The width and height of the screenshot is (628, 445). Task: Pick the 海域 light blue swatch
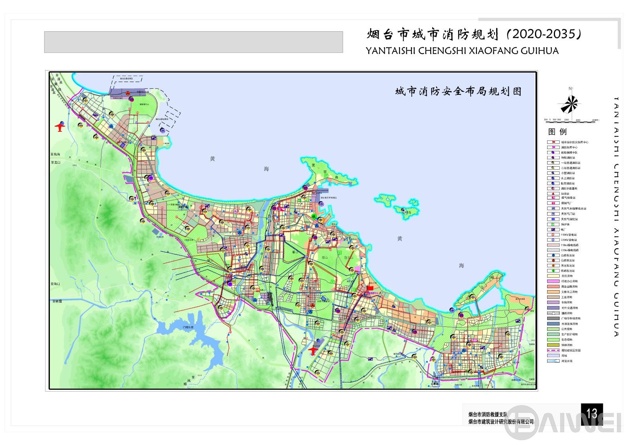coord(553,356)
